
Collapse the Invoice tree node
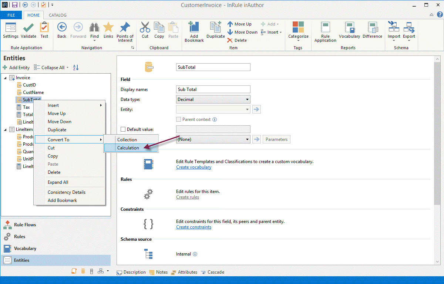pyautogui.click(x=5, y=78)
